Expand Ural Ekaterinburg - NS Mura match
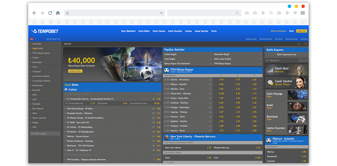Viewport: 337px width, 166px height. click(x=65, y=109)
